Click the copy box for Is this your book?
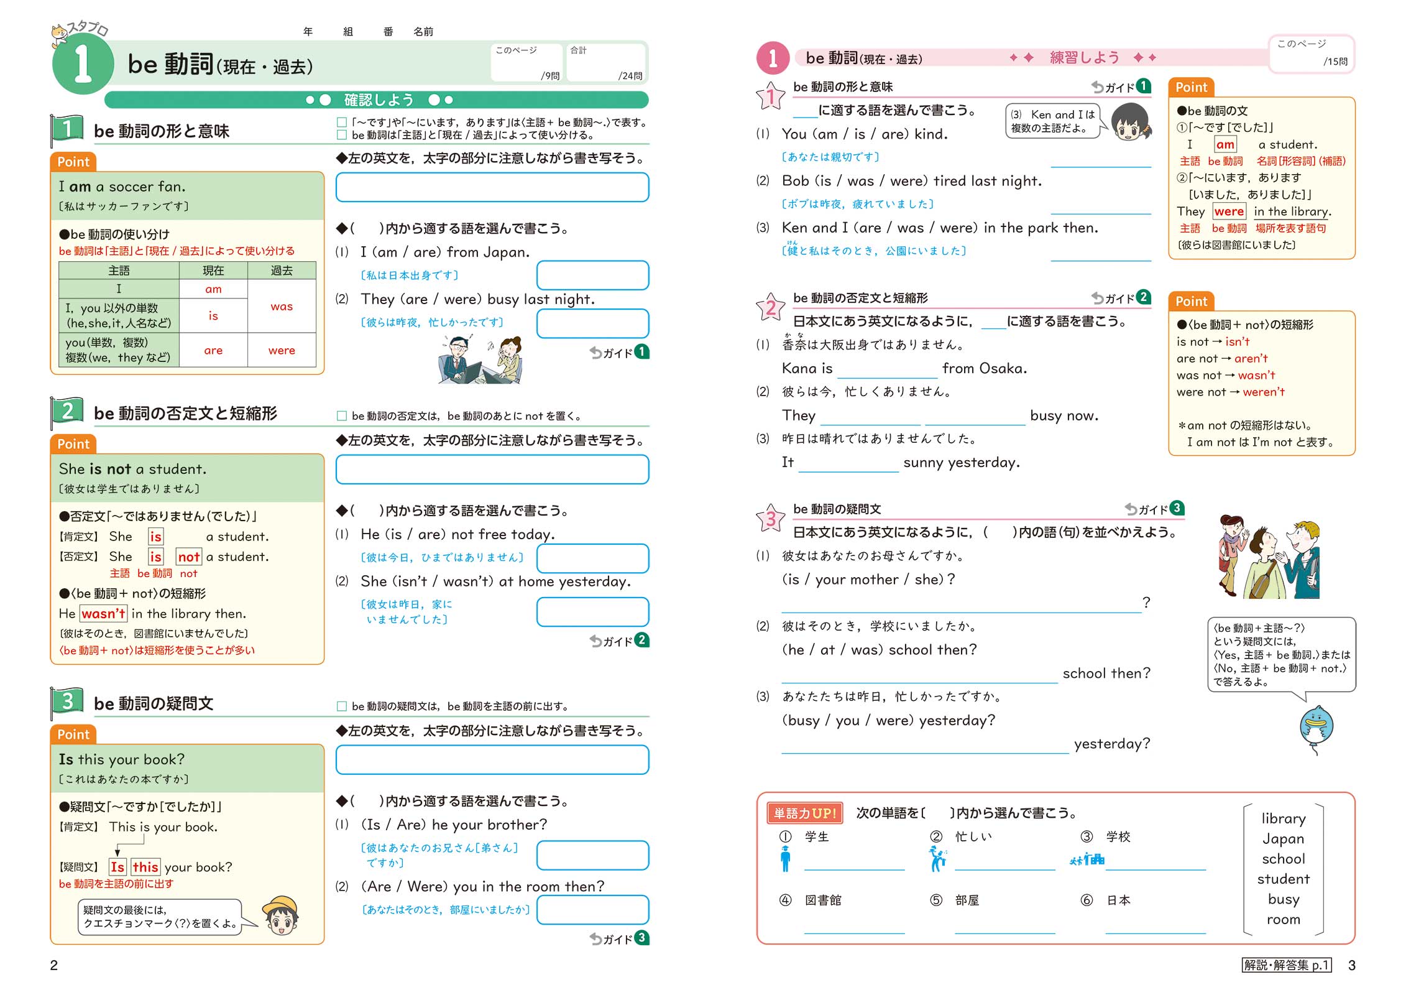 (x=492, y=760)
